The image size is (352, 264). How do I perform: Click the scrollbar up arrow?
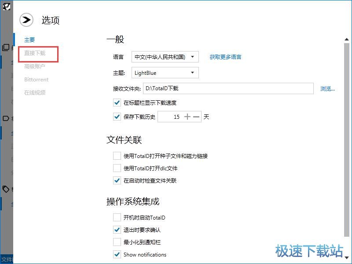(x=347, y=39)
